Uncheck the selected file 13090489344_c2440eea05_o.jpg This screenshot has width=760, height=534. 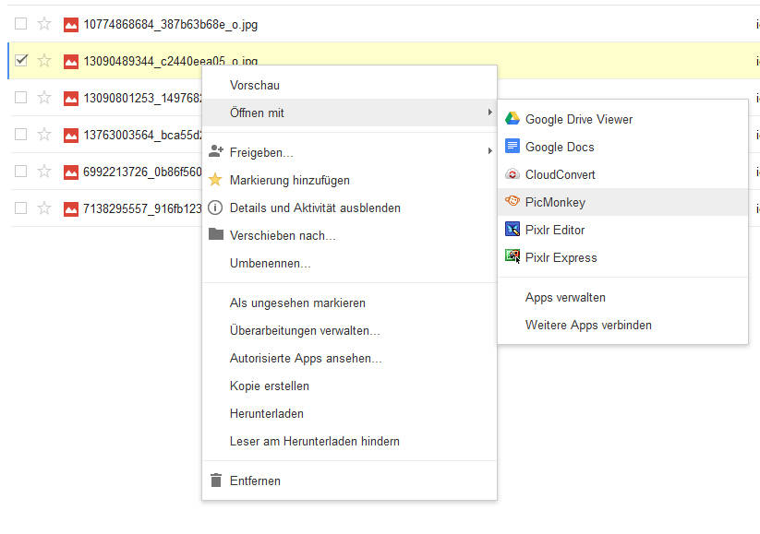20,60
